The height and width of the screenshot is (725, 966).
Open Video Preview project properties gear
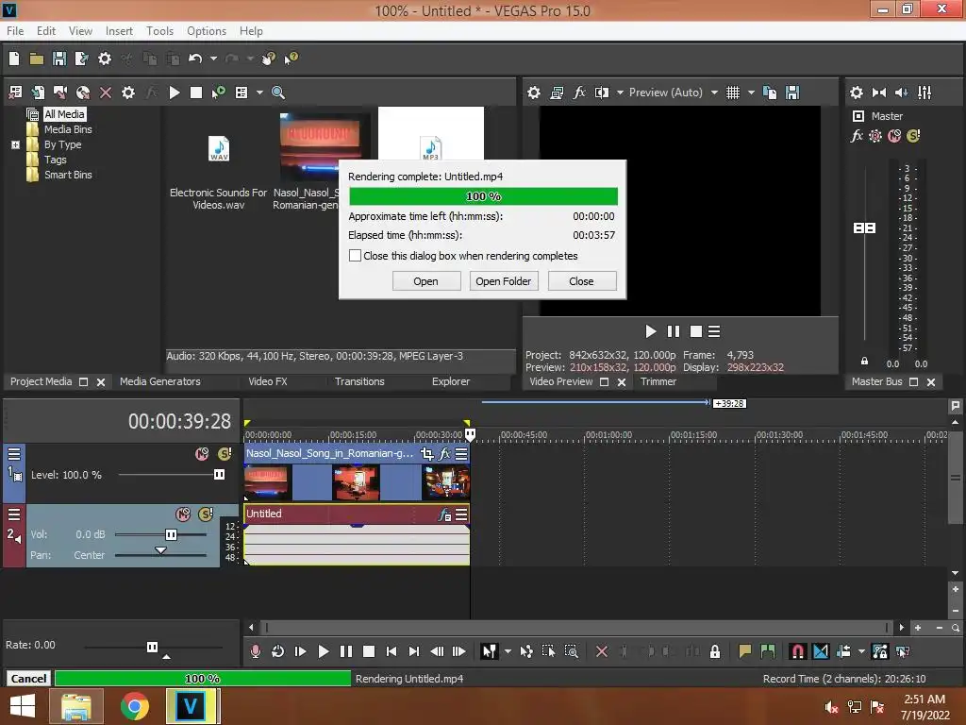534,93
